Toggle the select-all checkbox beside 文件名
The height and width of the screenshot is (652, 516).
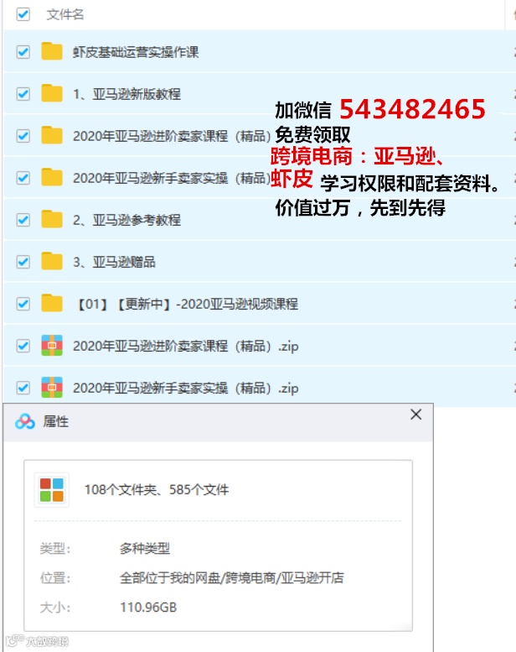[23, 14]
